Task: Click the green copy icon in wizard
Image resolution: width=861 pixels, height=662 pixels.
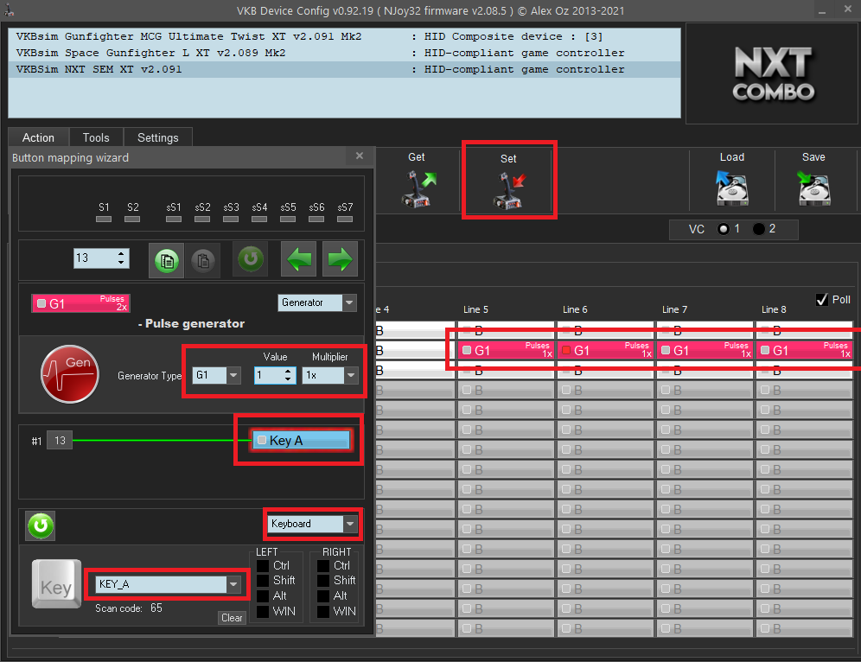Action: point(167,259)
